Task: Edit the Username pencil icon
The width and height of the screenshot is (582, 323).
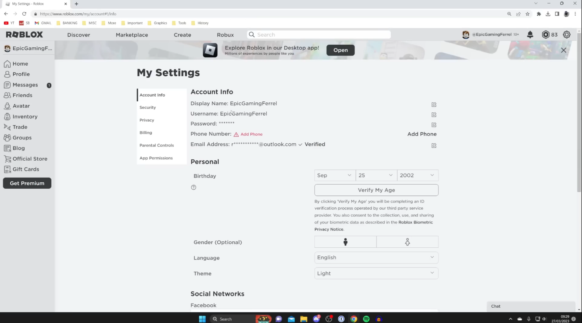Action: click(x=434, y=115)
